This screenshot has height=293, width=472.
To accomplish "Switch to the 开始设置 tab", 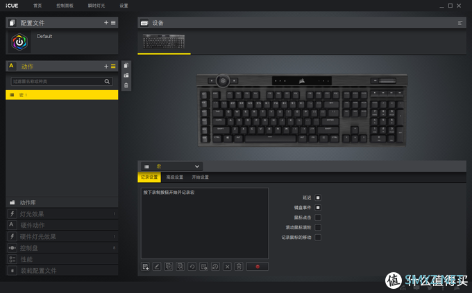I will click(x=200, y=177).
